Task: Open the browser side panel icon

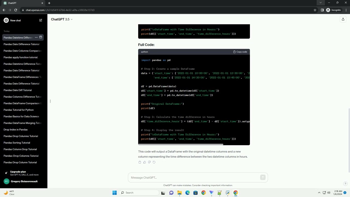Action: (322, 10)
